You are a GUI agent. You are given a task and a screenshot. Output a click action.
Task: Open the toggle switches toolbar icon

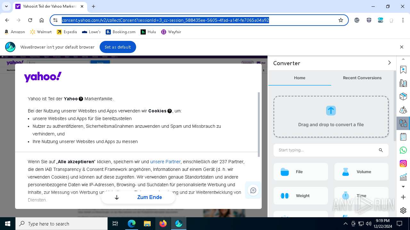(381, 20)
